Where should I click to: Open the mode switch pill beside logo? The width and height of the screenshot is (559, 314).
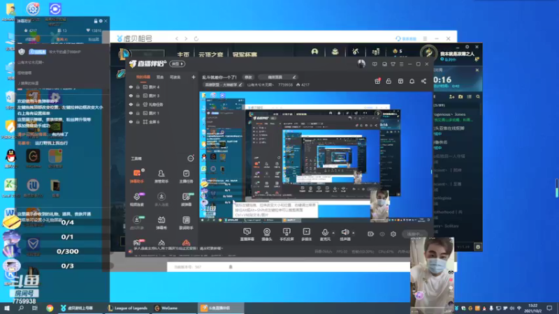click(x=177, y=63)
